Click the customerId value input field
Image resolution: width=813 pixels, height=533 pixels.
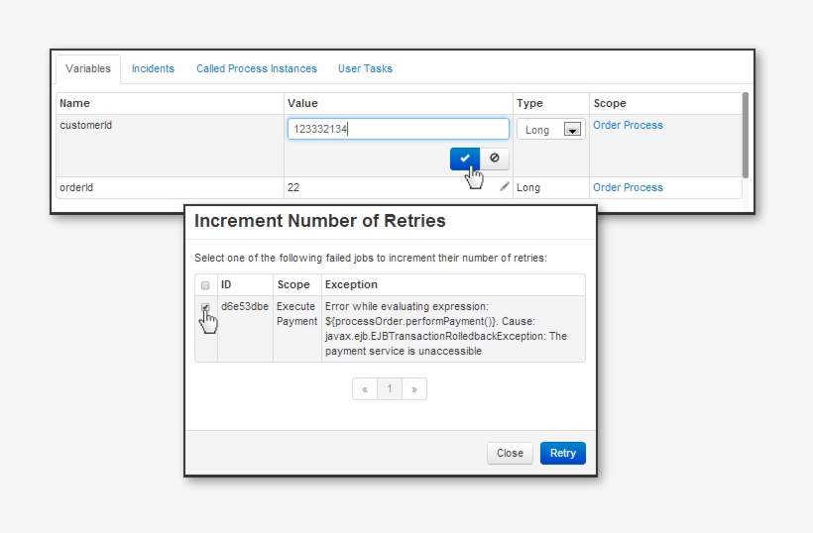(x=398, y=129)
